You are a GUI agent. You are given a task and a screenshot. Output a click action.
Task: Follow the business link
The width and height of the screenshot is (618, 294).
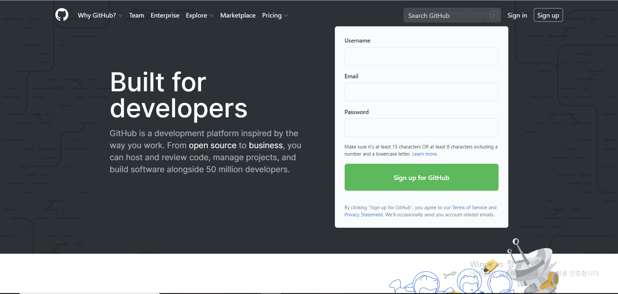click(x=266, y=146)
